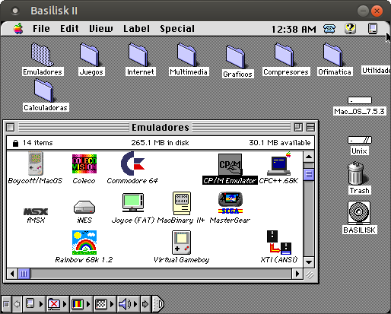
Task: Select the fMSX emulator icon
Action: [x=36, y=211]
